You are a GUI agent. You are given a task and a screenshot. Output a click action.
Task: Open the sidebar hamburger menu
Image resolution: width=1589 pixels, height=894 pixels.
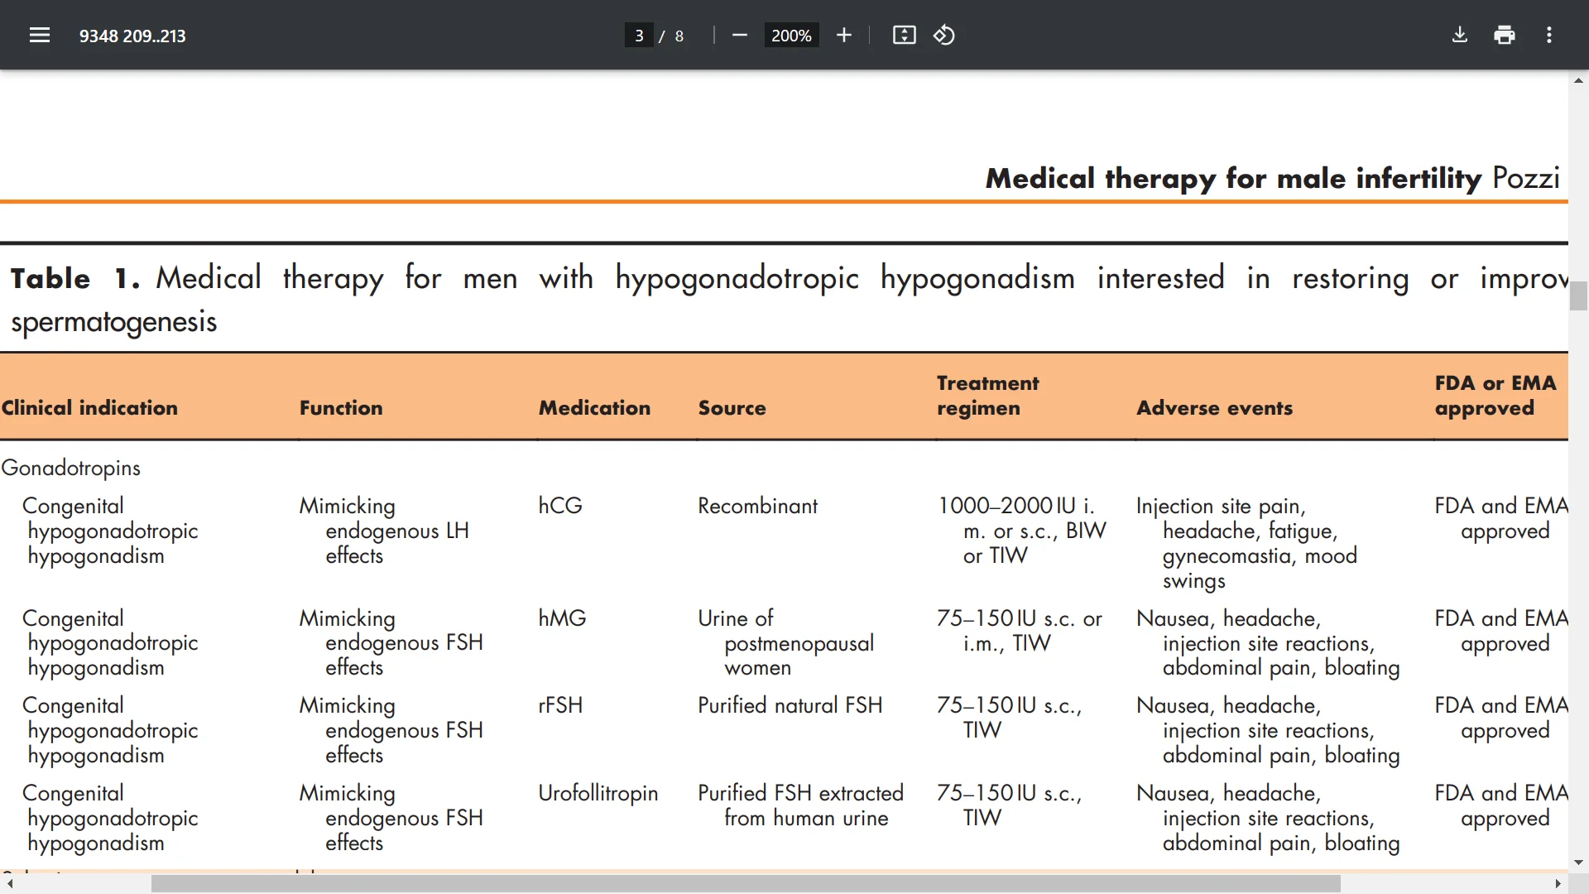pyautogui.click(x=40, y=35)
